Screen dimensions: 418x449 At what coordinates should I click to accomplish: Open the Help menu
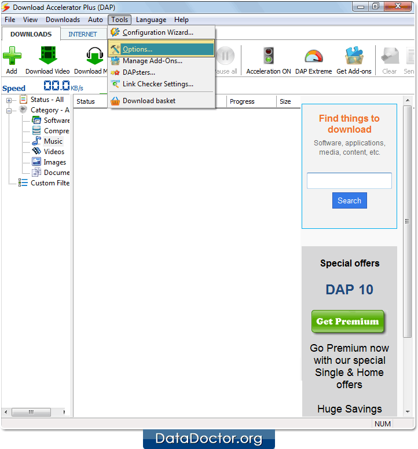181,20
